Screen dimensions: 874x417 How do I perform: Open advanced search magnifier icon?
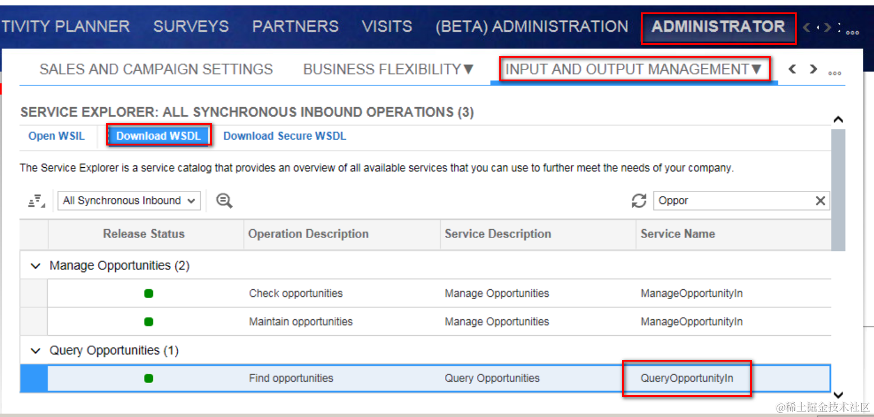tap(224, 201)
